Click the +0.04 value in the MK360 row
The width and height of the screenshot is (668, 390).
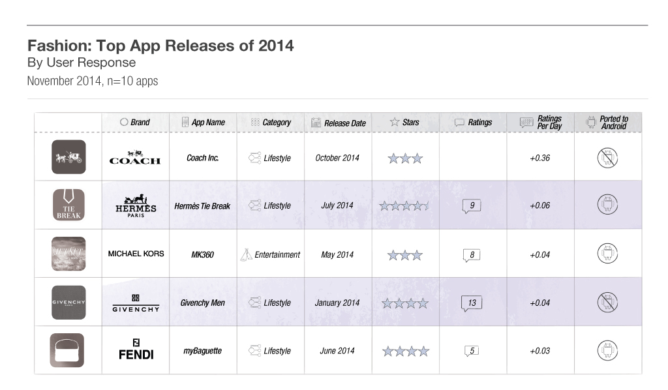pos(540,254)
